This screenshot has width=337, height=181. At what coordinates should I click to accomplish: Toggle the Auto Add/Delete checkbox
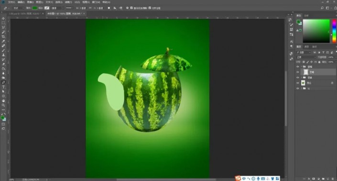pos(131,8)
